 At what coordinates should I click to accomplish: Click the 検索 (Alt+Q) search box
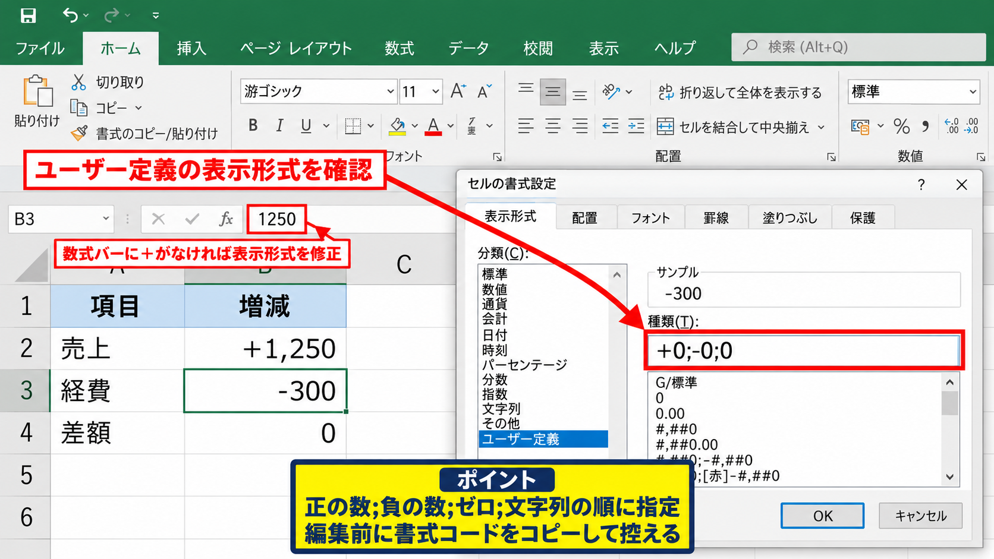pos(858,47)
